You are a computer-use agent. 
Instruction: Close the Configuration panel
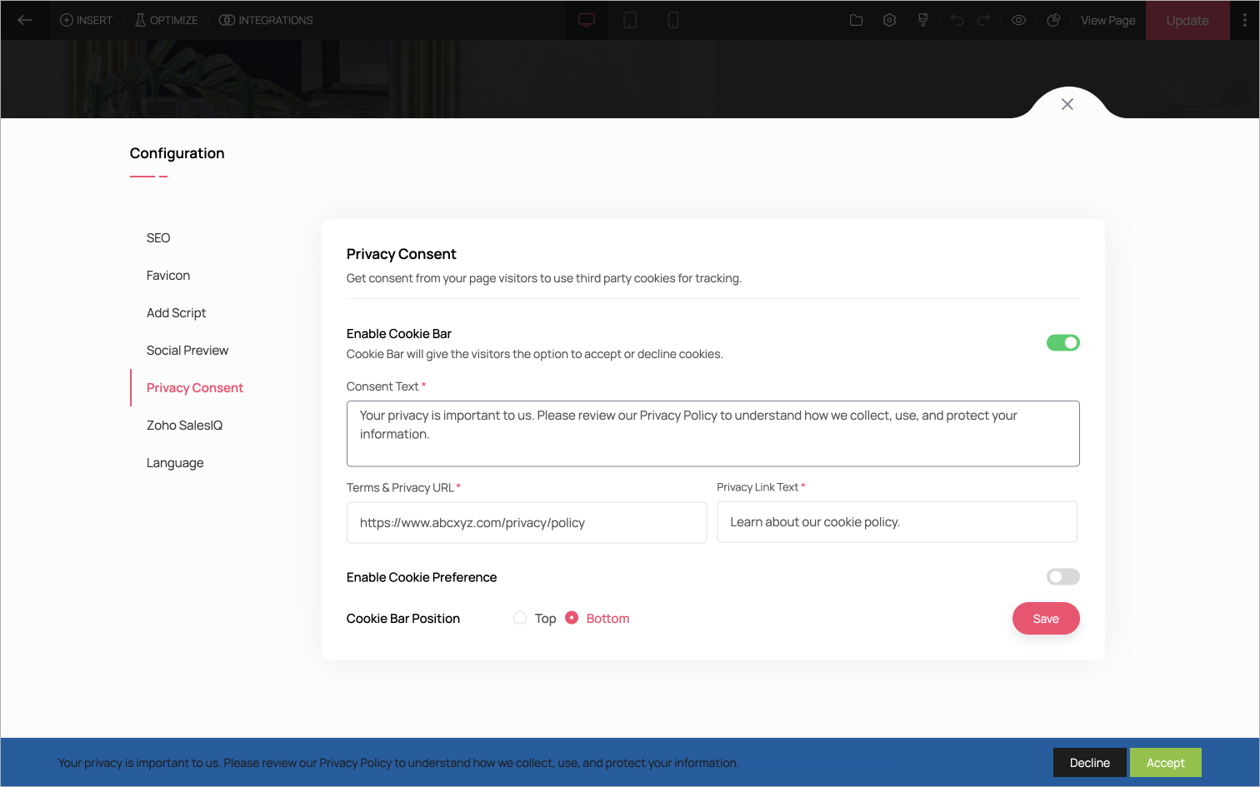click(1067, 104)
